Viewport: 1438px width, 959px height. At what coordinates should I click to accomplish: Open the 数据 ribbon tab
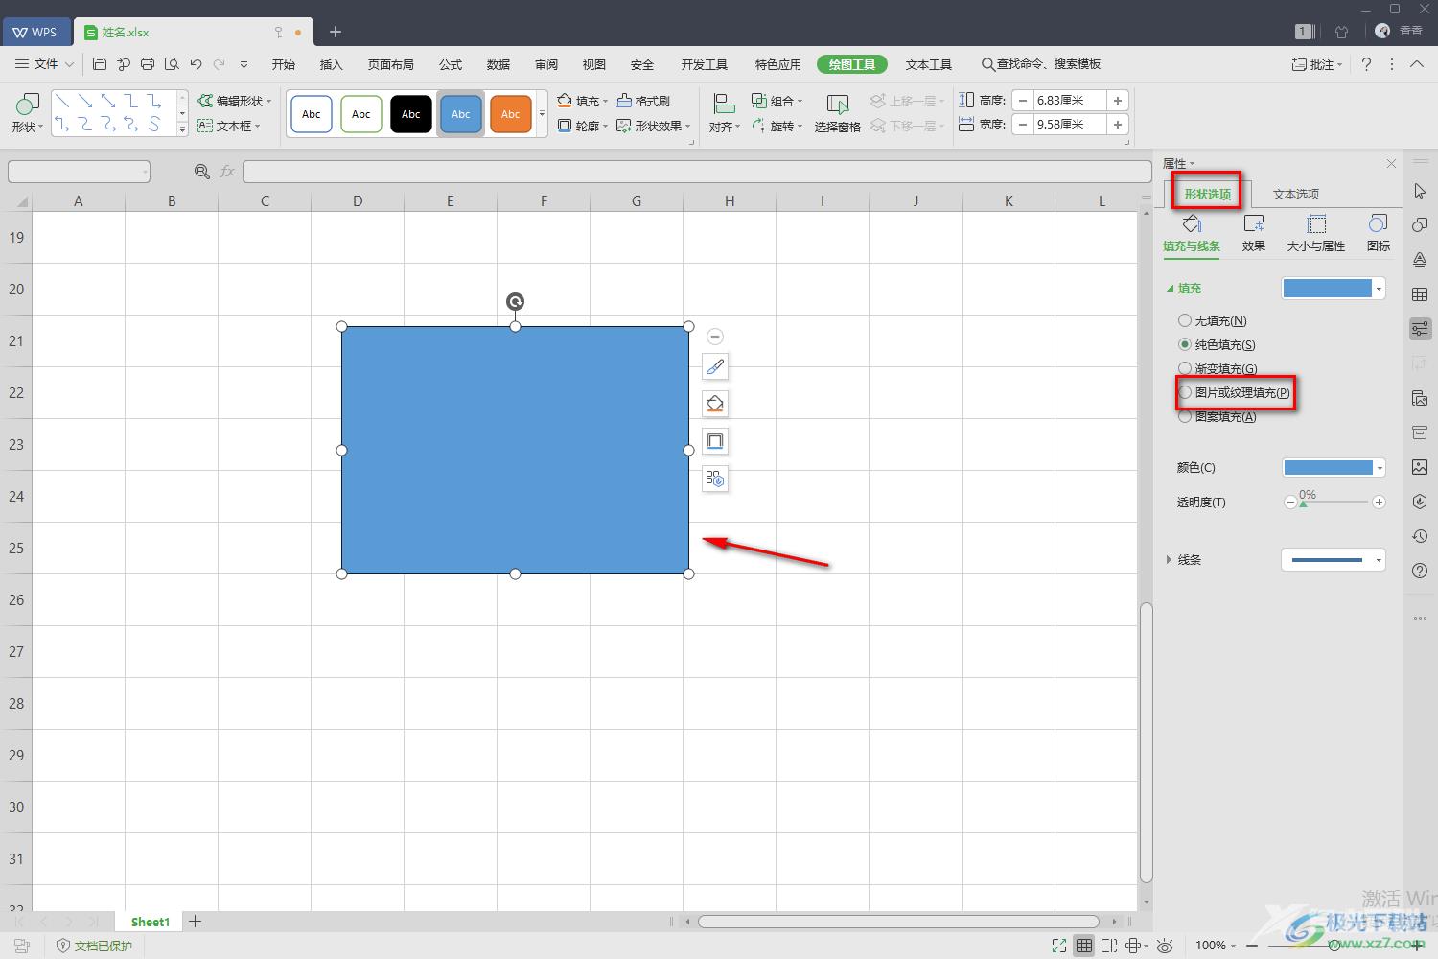click(x=499, y=64)
